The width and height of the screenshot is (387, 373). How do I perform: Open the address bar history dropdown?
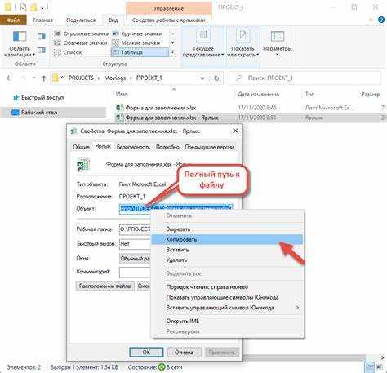click(202, 78)
